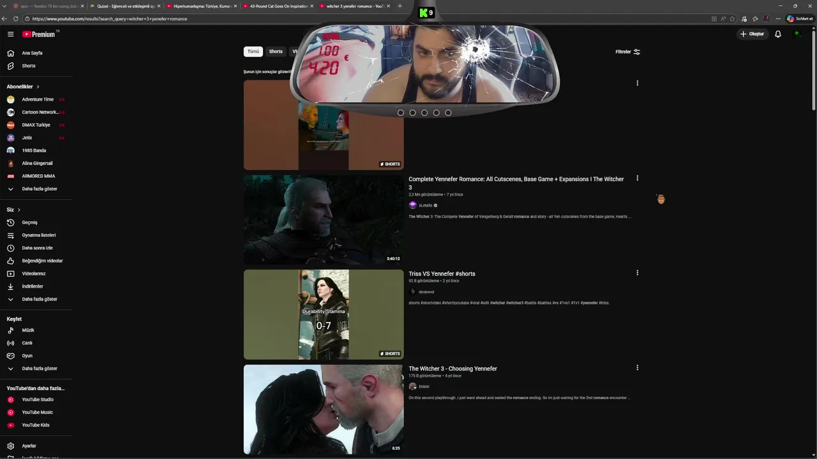Visit xLetalis channel
The height and width of the screenshot is (459, 817).
click(x=425, y=205)
